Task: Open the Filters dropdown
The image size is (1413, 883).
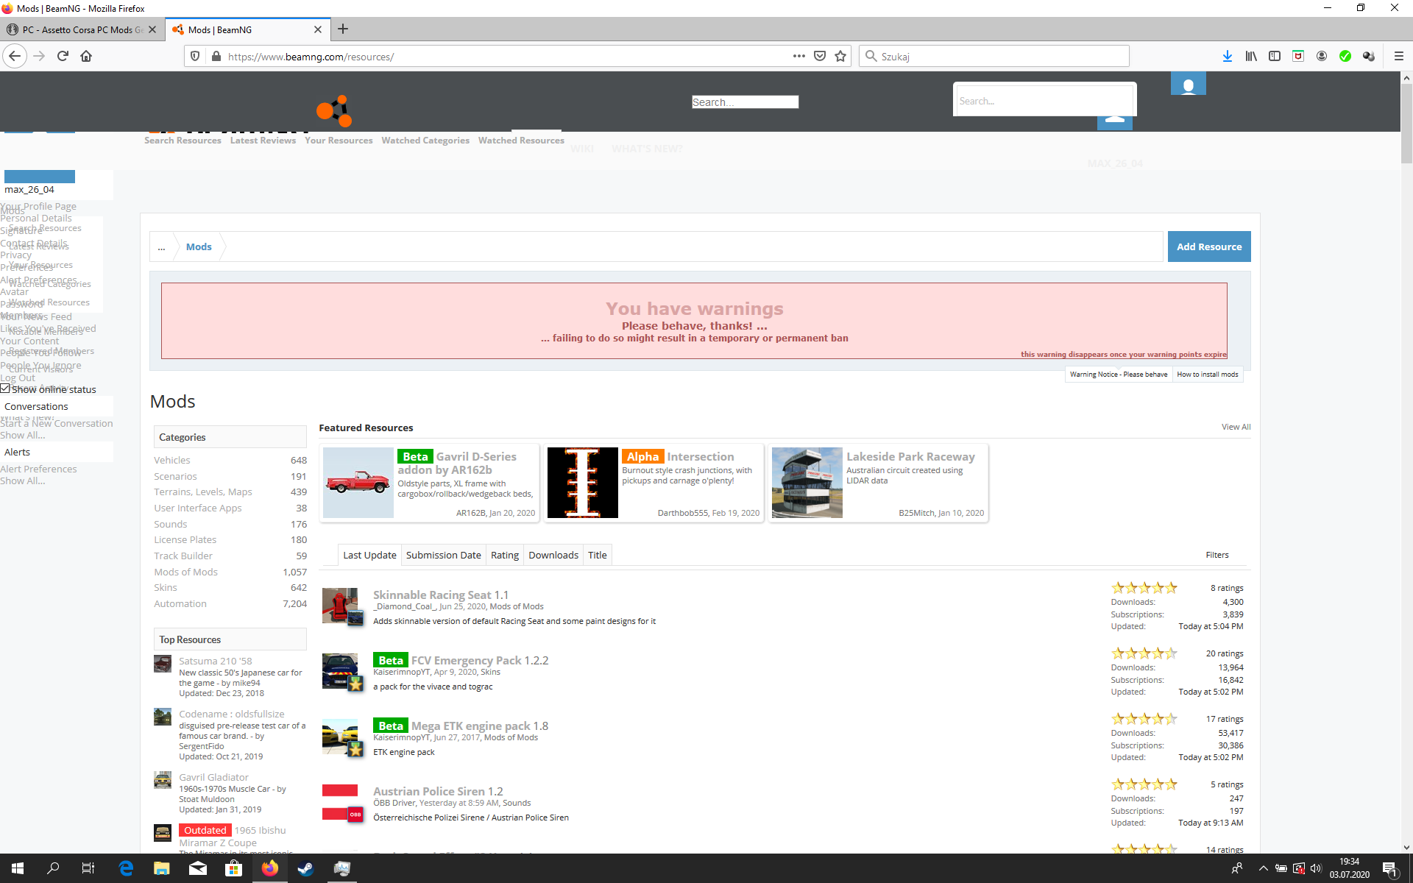Action: pyautogui.click(x=1217, y=555)
